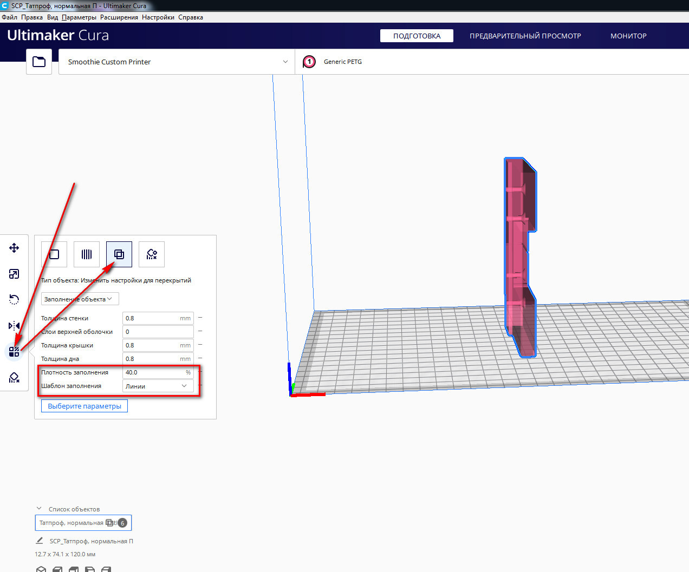Select Татпроф, нормальная object in list
Viewport: 689px width, 572px height.
(x=83, y=523)
